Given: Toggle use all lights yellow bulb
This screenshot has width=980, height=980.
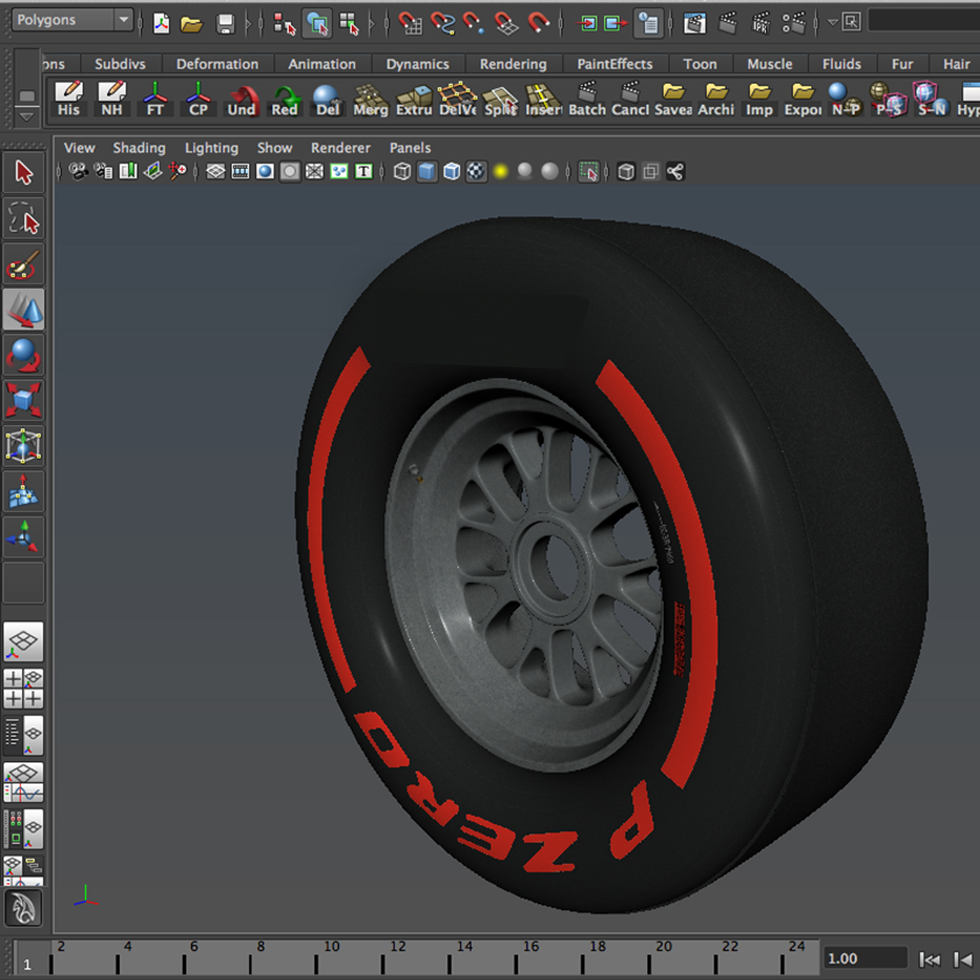Looking at the screenshot, I should [501, 171].
